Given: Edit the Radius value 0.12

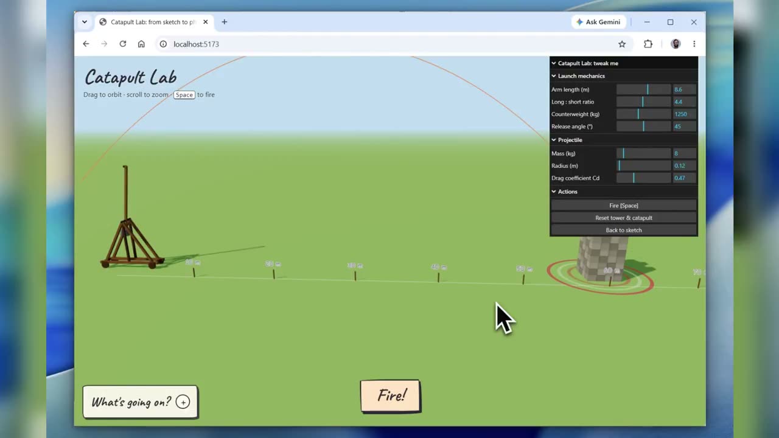Looking at the screenshot, I should (684, 165).
